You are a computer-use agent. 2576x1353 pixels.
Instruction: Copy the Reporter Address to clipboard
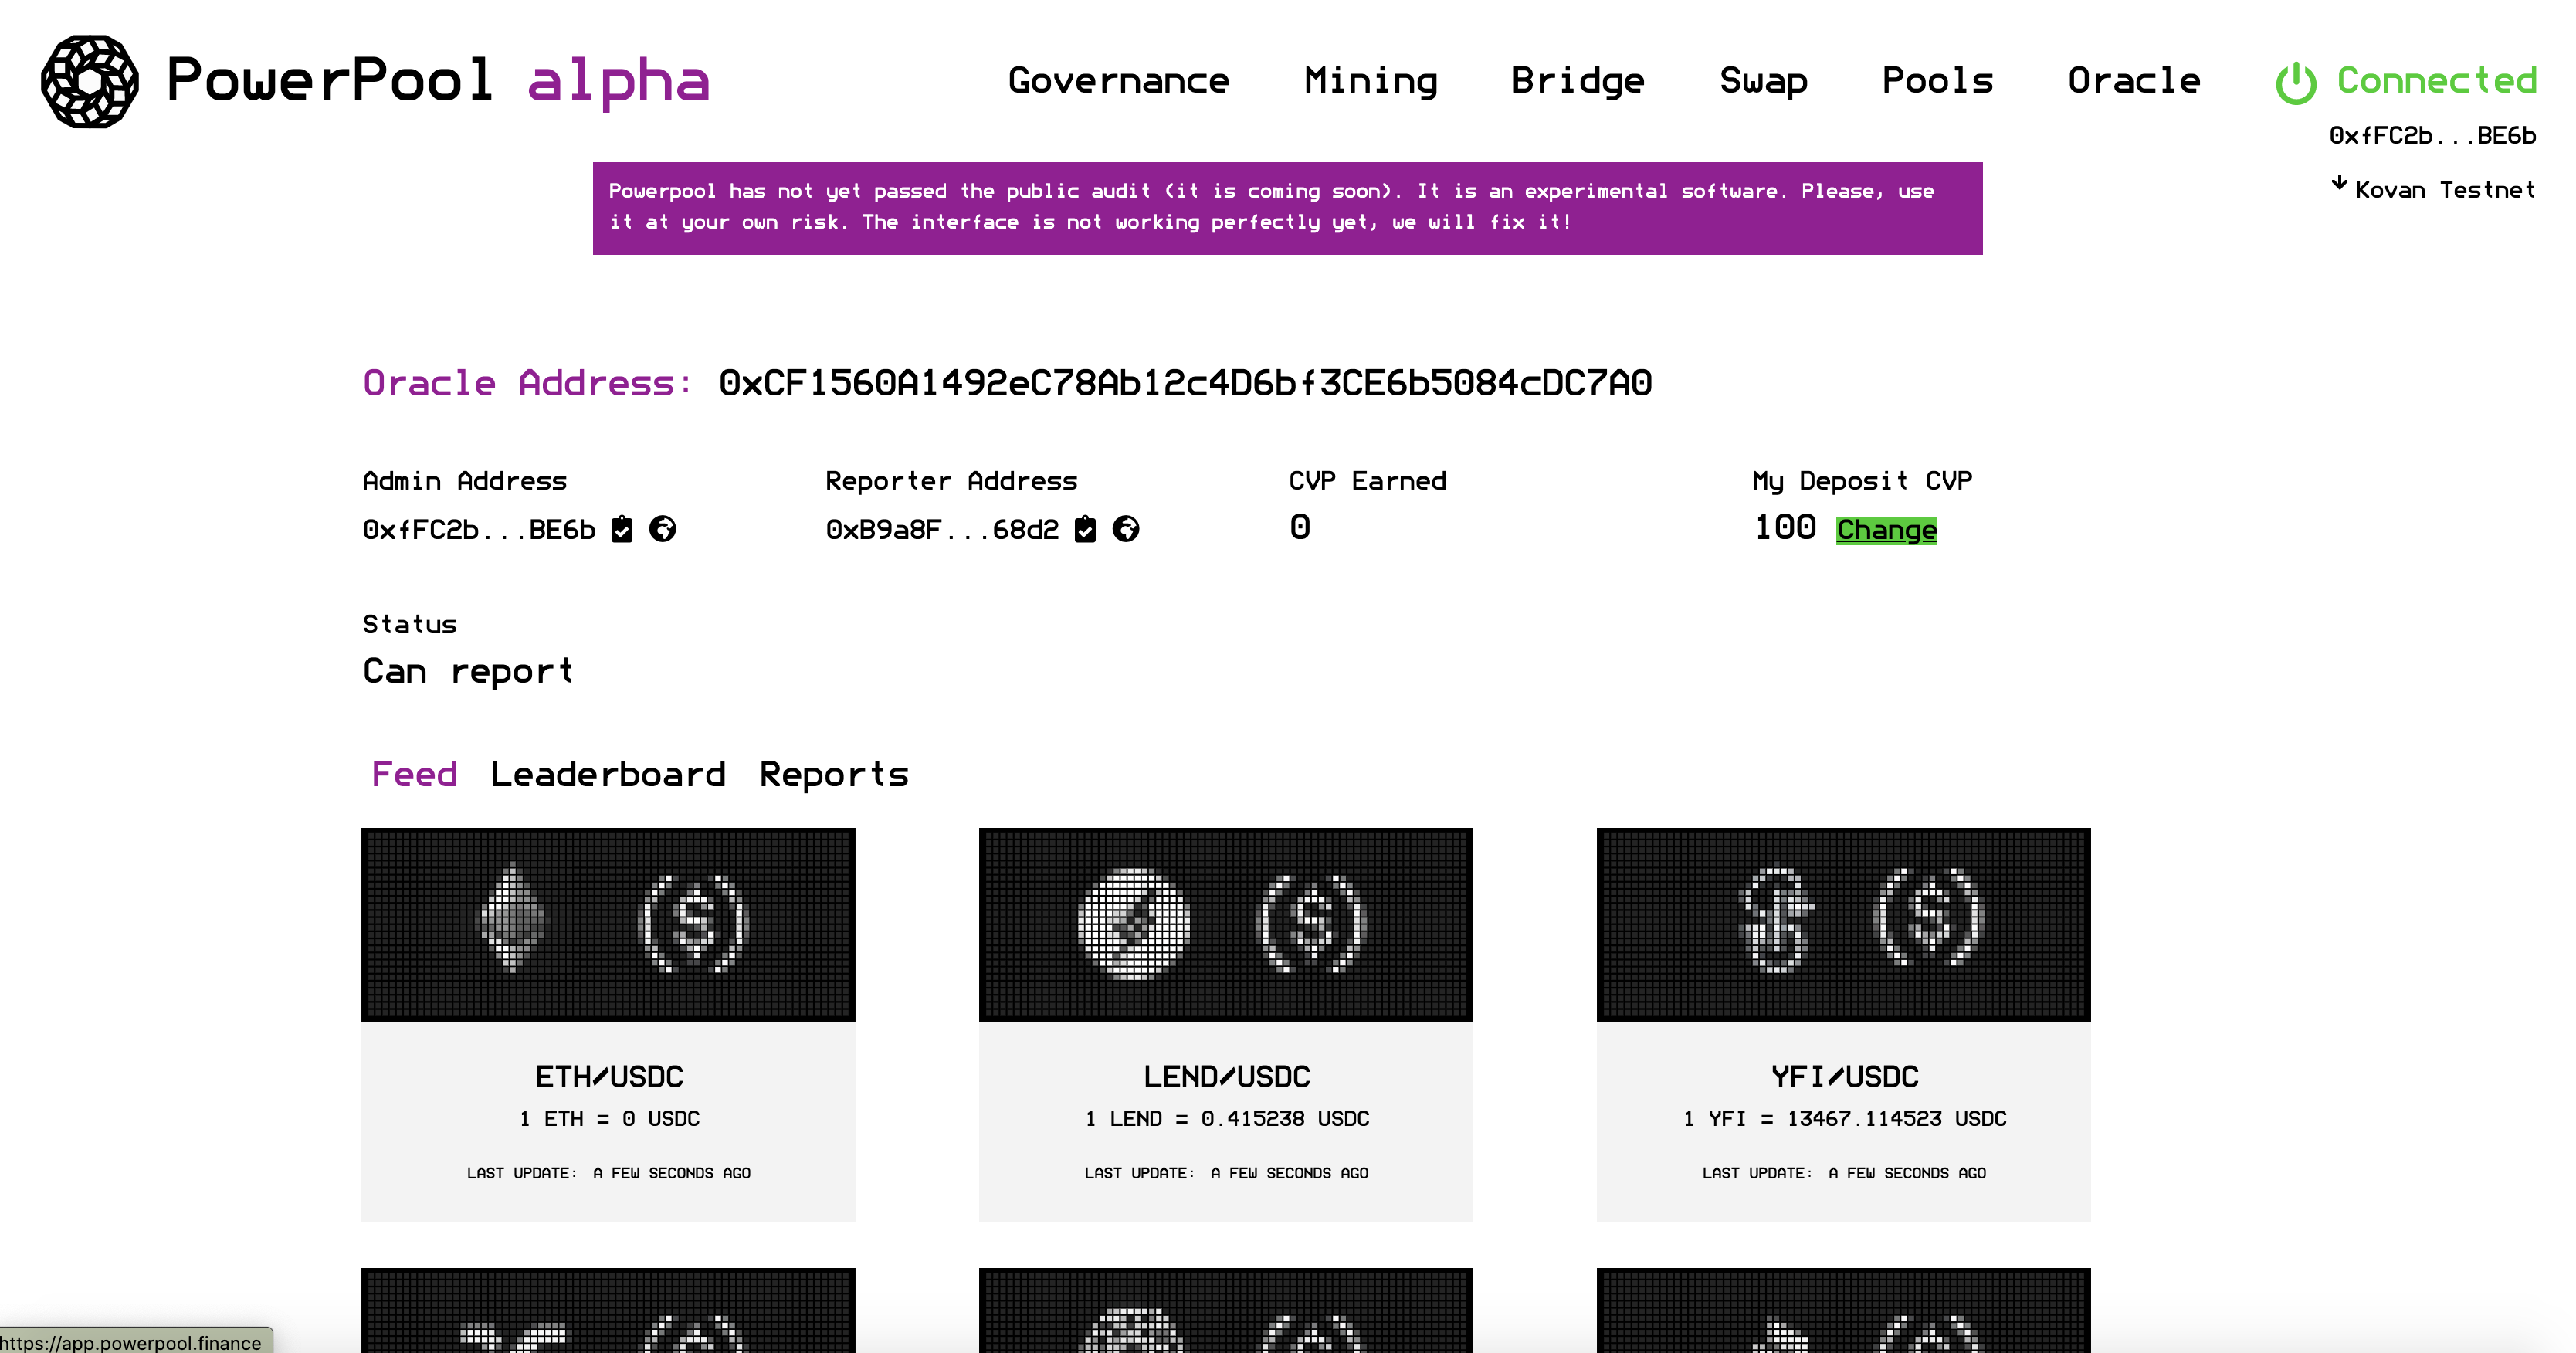pos(1085,529)
